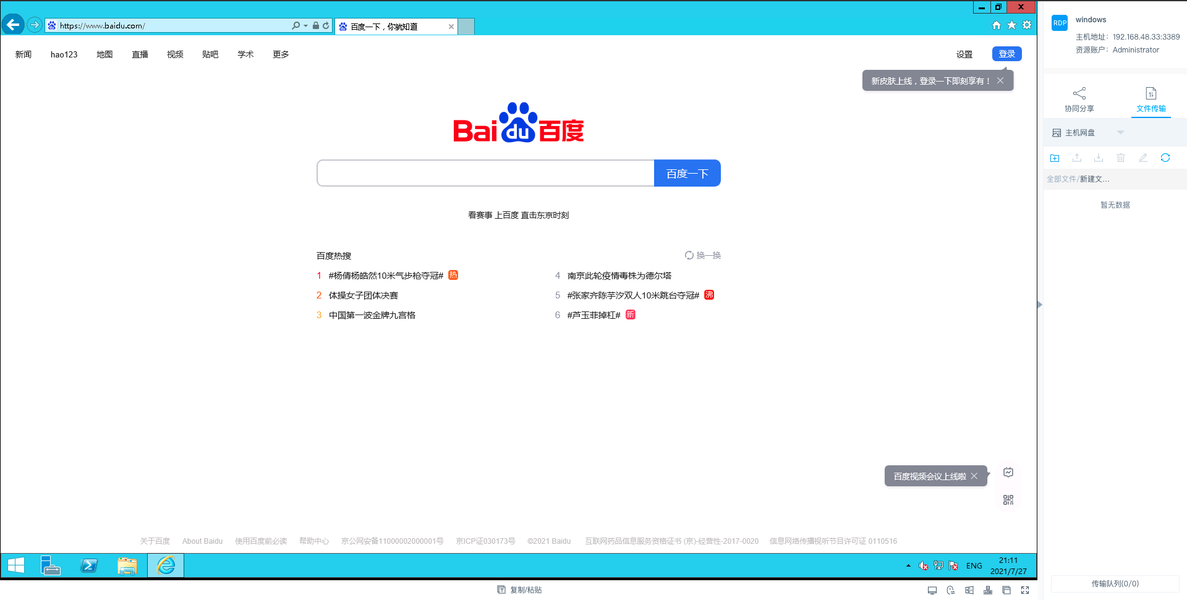1187x600 pixels.
Task: Dismiss the 百度视频会议上线啦 popup
Action: pyautogui.click(x=974, y=476)
